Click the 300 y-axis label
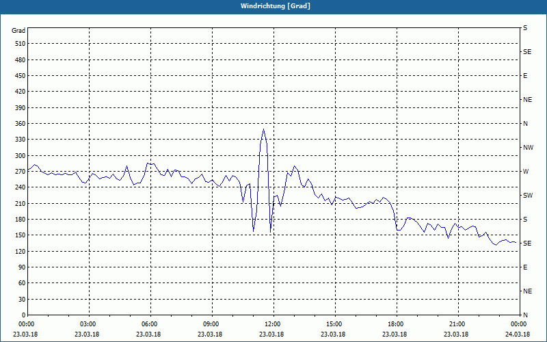This screenshot has height=342, width=547. coord(20,156)
